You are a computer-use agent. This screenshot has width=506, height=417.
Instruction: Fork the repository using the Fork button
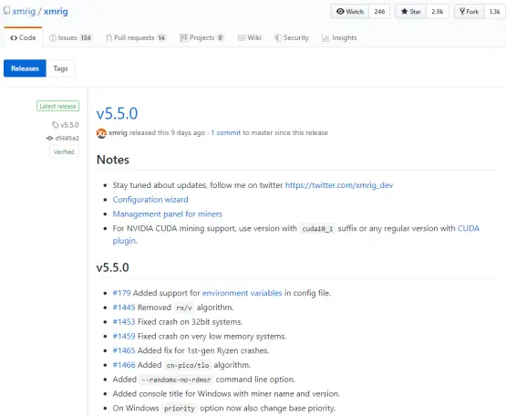[470, 12]
